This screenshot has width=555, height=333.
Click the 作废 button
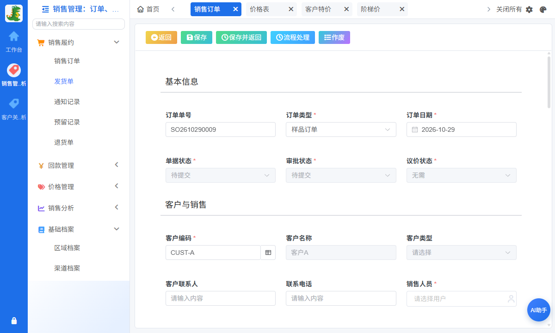click(x=334, y=37)
